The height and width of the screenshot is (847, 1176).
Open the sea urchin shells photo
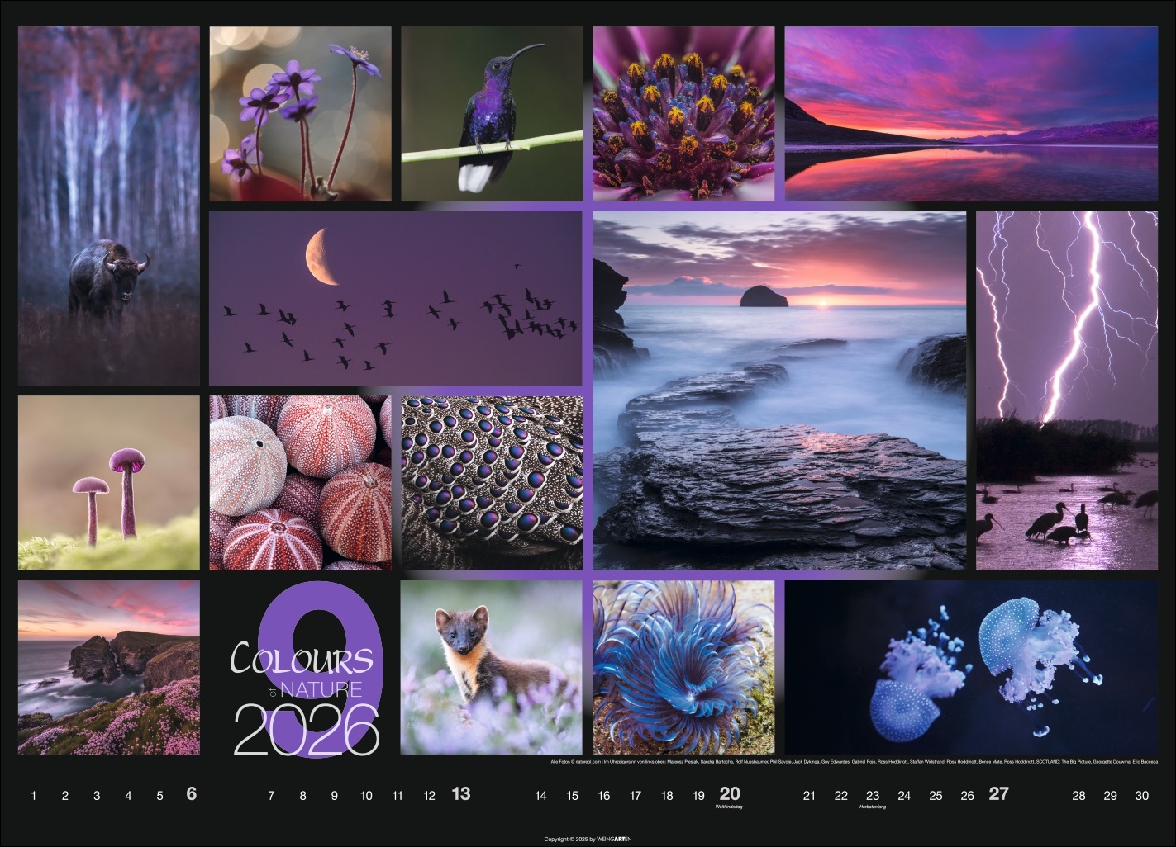[300, 483]
